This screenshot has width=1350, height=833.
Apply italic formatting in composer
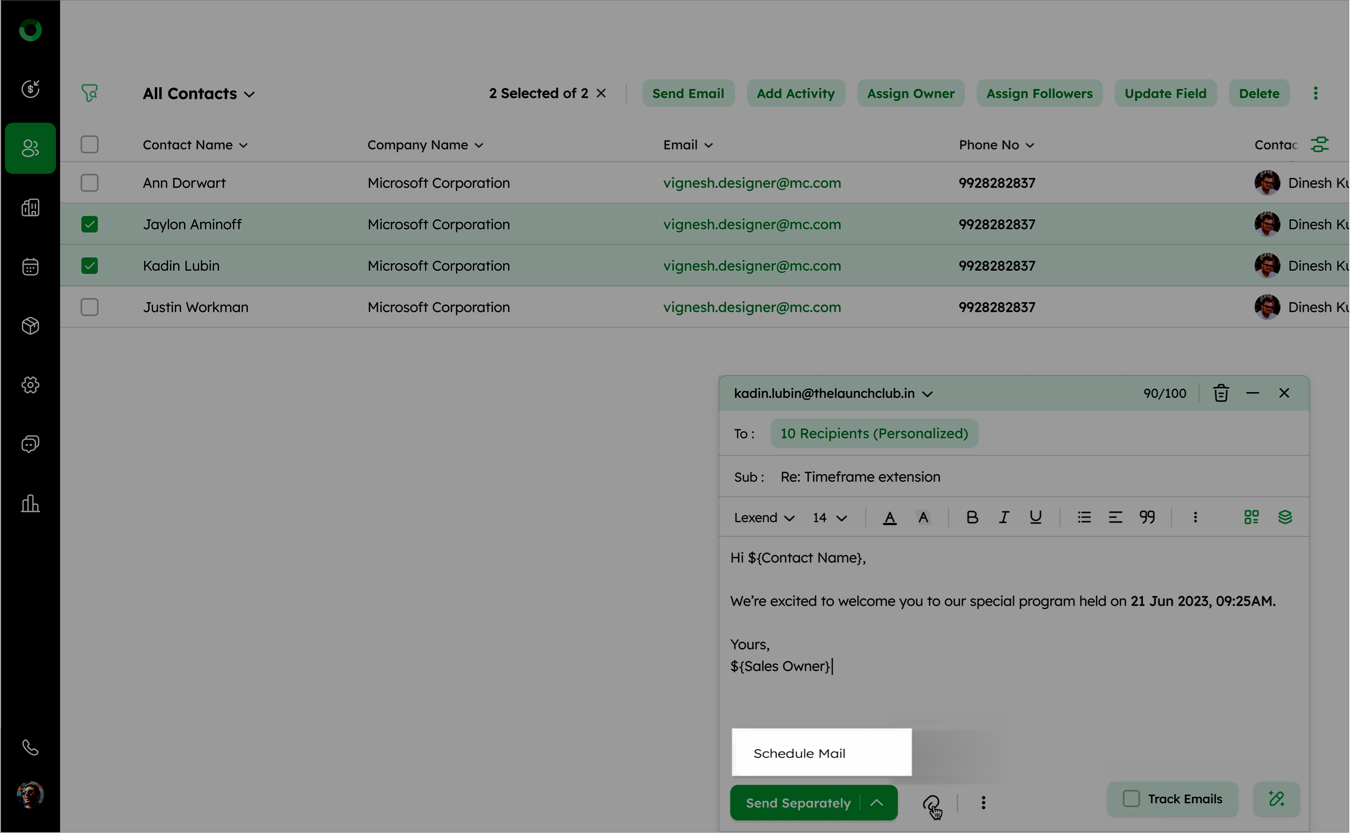coord(1004,517)
